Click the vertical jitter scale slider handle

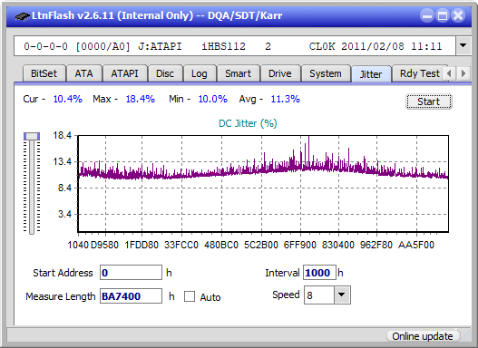click(x=32, y=136)
